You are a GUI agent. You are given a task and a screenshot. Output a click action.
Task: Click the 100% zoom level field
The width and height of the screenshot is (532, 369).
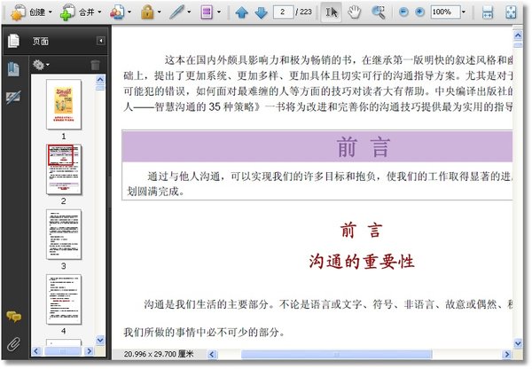(445, 12)
